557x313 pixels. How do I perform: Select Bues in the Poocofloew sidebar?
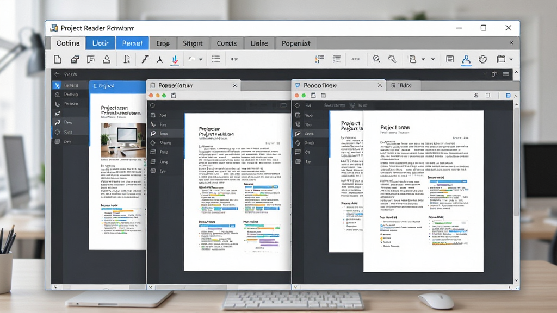[311, 134]
